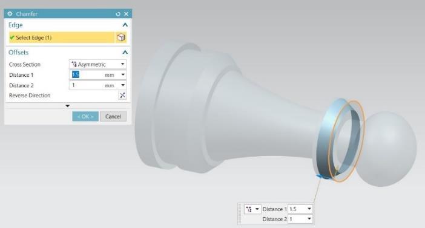This screenshot has width=425, height=228.
Task: Activate the Select Edge (1) field
Action: tap(62, 37)
